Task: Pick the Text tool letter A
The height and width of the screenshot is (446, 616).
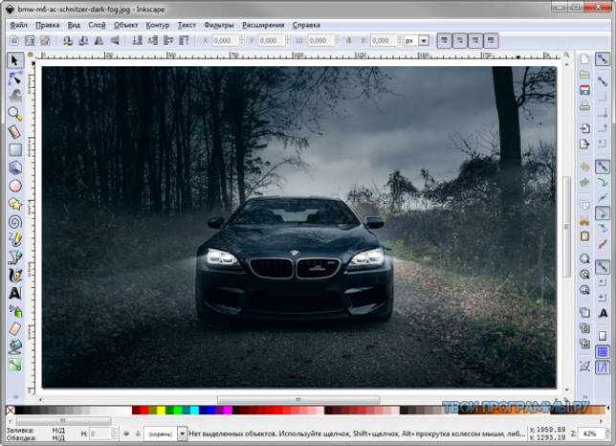Action: pos(15,293)
